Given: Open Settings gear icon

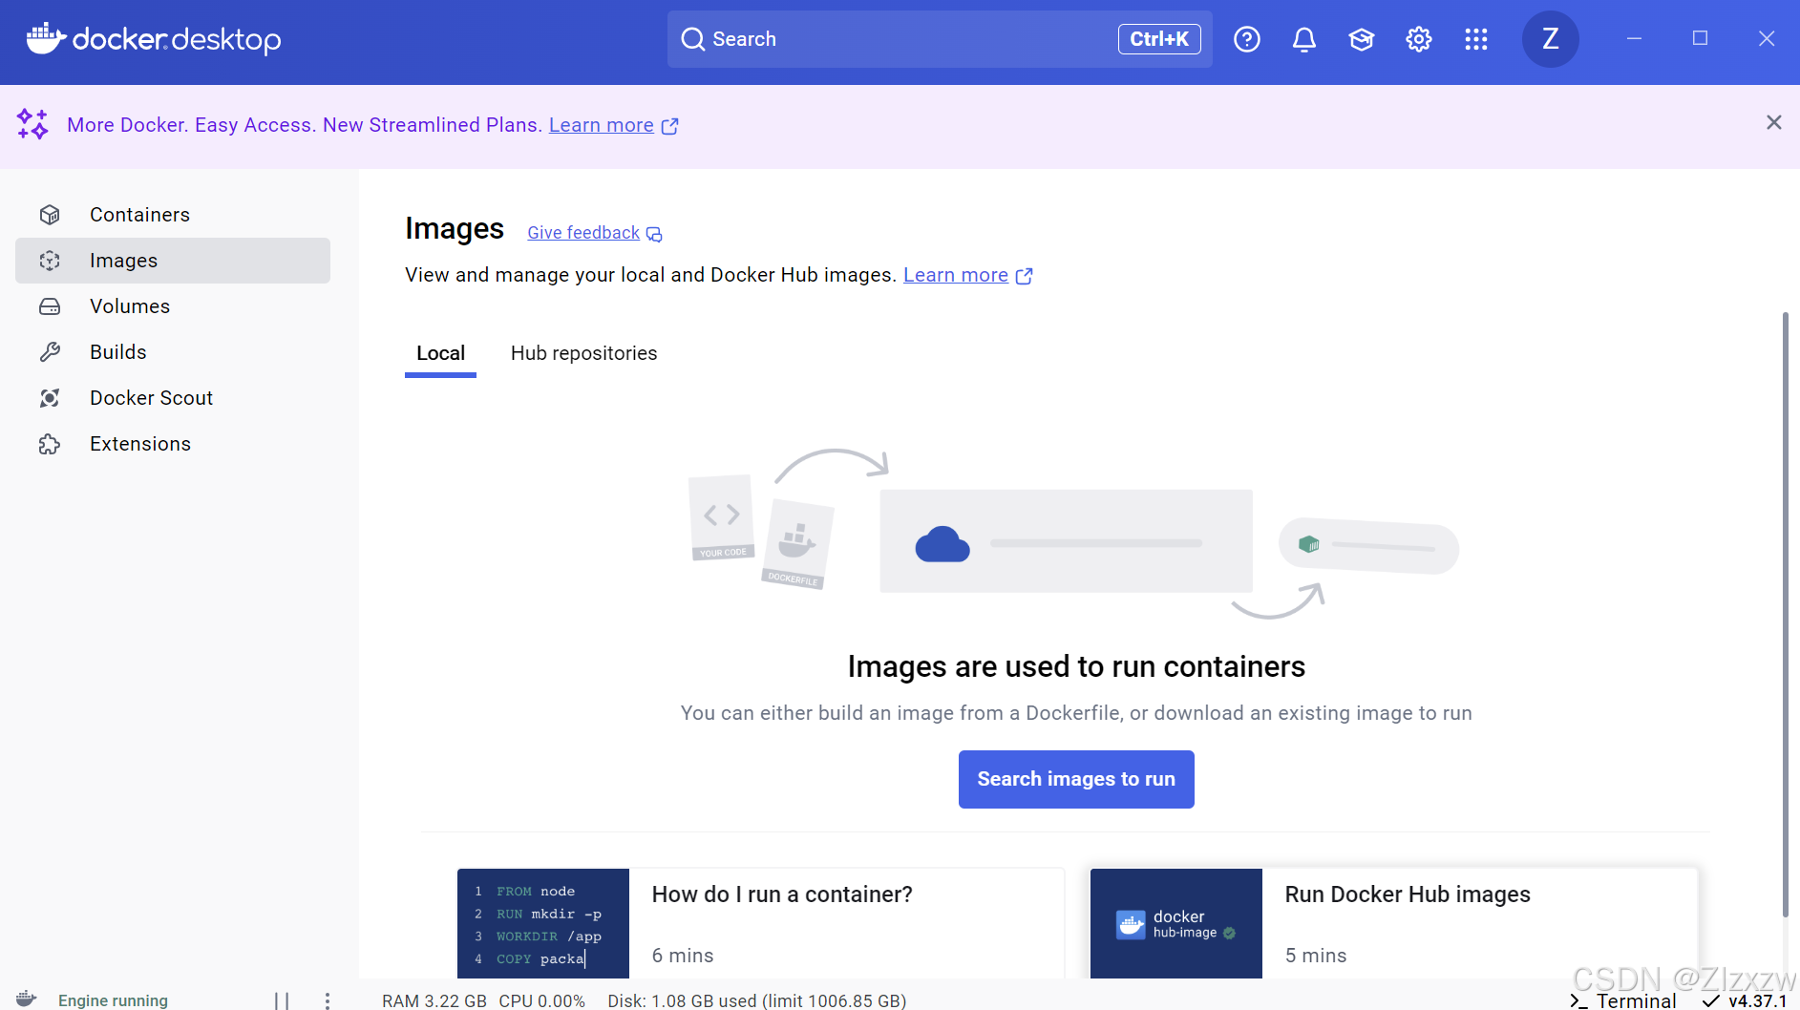Looking at the screenshot, I should [1419, 39].
